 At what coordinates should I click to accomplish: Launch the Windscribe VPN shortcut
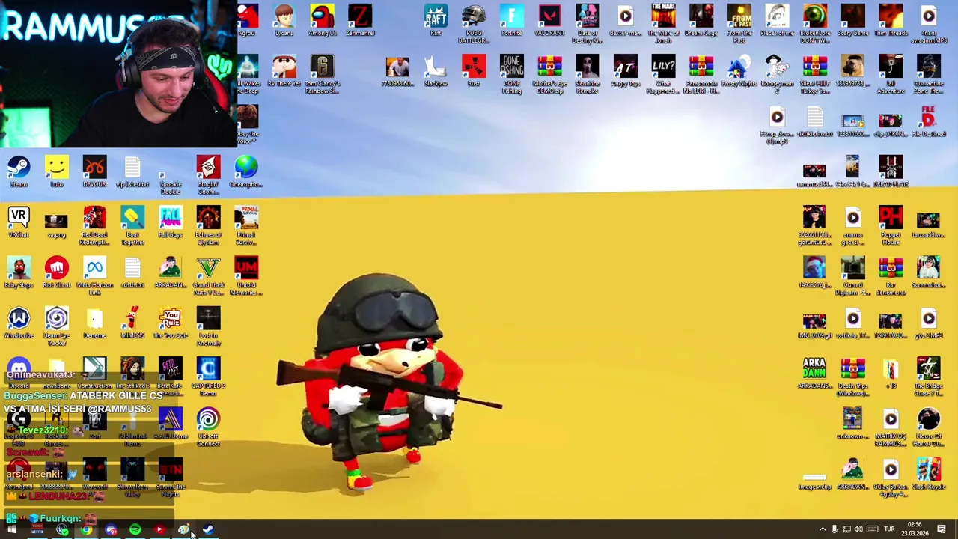[19, 323]
